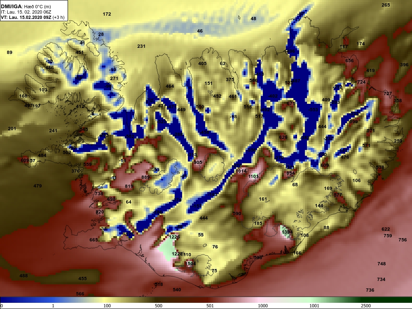Select the value 1014
The width and height of the screenshot is (412, 309).
(241, 171)
